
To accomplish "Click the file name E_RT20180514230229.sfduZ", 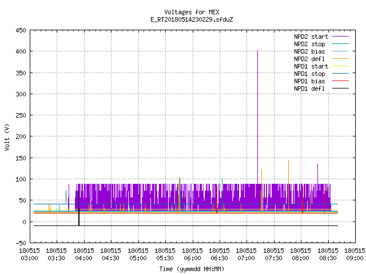I will point(192,19).
